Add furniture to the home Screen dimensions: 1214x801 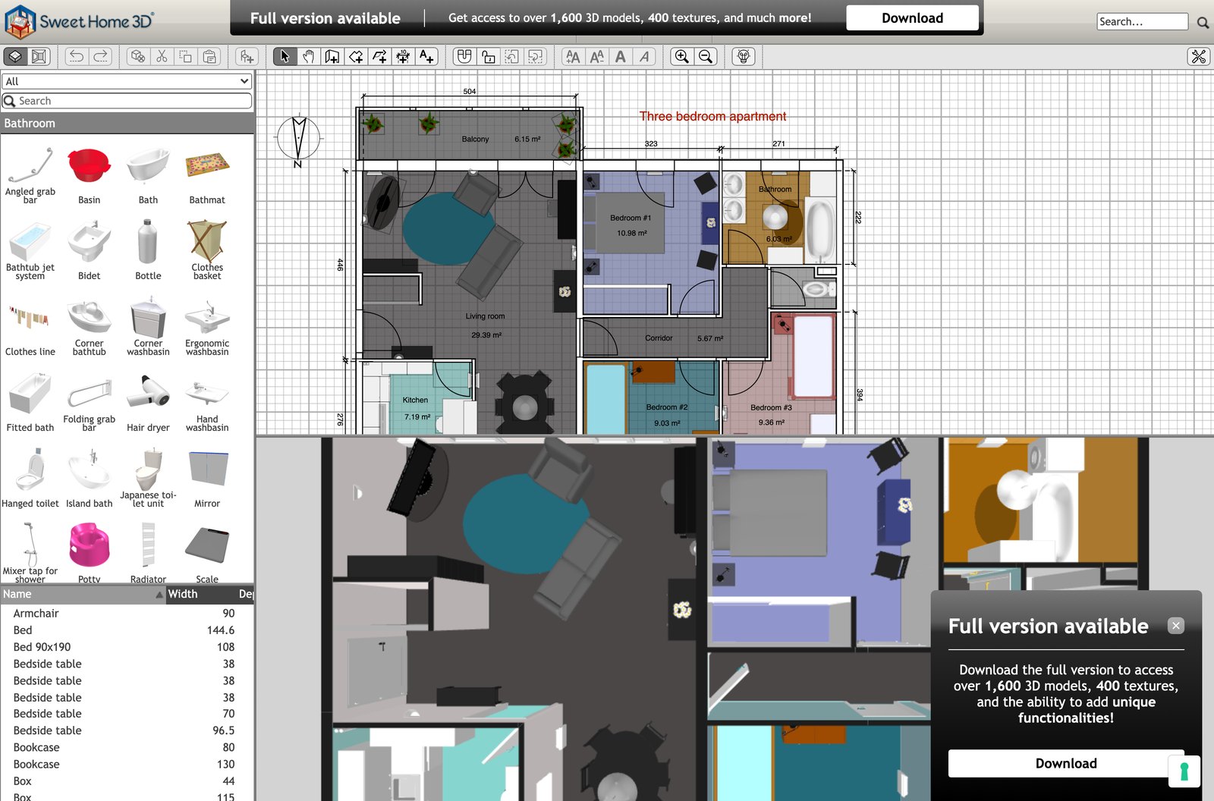click(247, 56)
